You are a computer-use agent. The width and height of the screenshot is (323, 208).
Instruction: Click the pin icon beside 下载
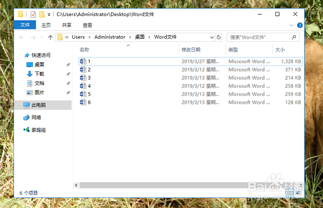tap(68, 74)
